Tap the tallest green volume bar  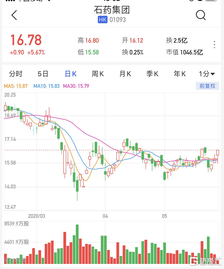click(x=77, y=244)
